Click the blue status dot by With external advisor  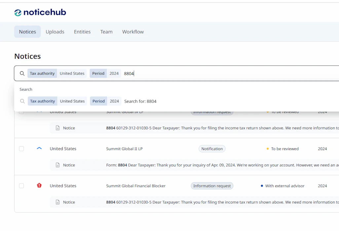tap(262, 186)
